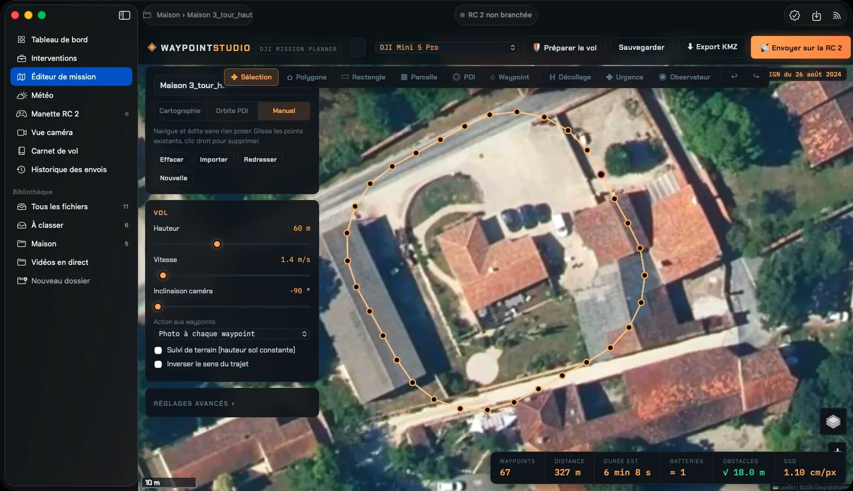Click the settings badge icon top right
Image resolution: width=853 pixels, height=491 pixels.
(x=795, y=16)
